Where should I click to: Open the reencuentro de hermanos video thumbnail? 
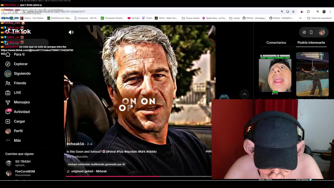(275, 75)
